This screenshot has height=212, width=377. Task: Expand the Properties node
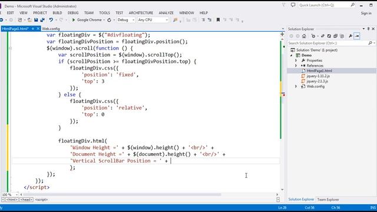click(296, 61)
